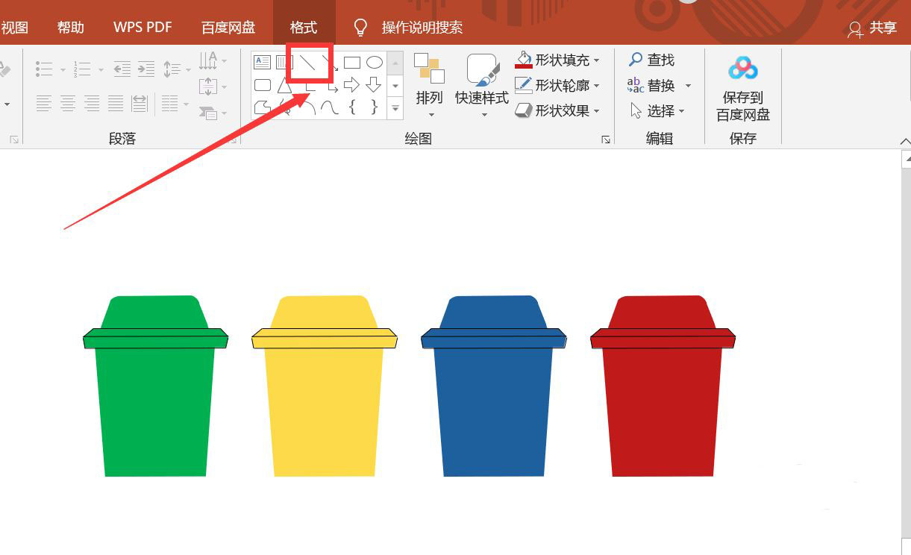This screenshot has width=911, height=555.
Task: Pick the Text Box tool
Action: (263, 63)
